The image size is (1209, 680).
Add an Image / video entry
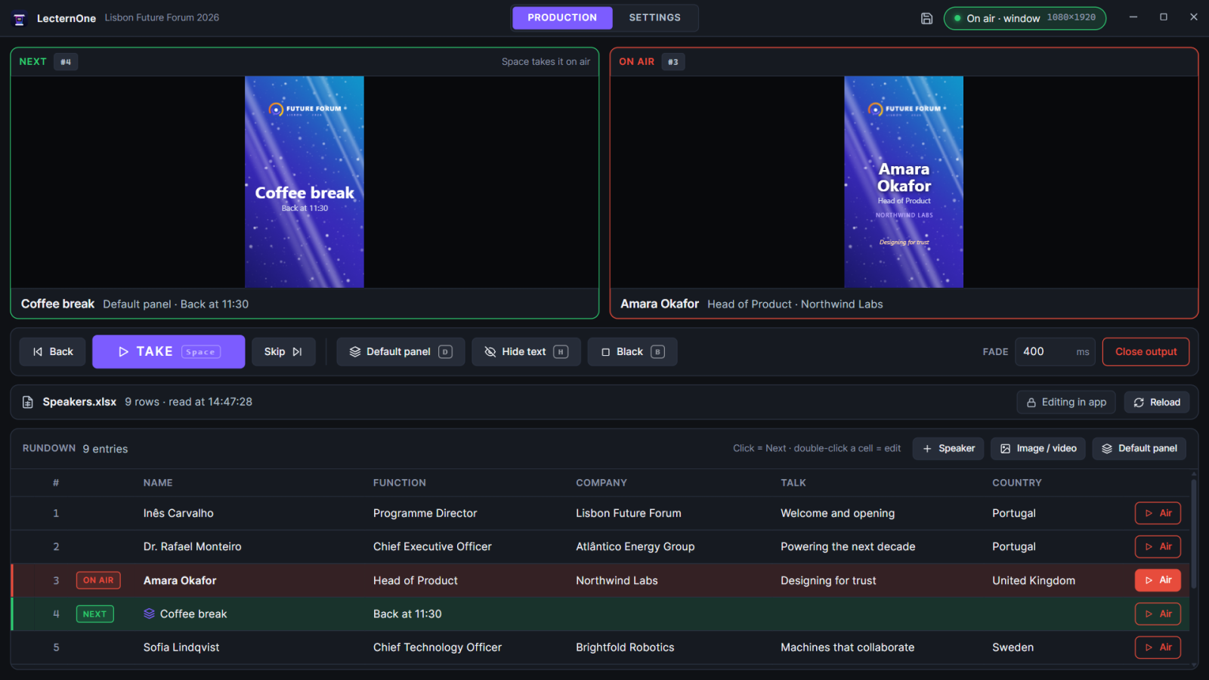(x=1038, y=449)
